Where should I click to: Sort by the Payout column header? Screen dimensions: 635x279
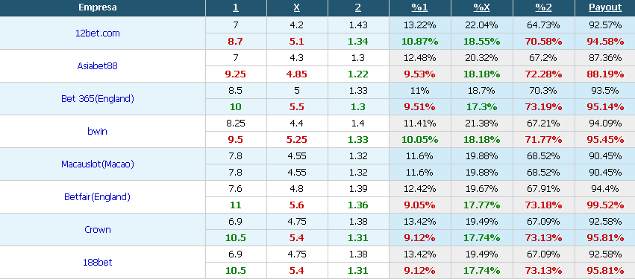[x=605, y=7]
